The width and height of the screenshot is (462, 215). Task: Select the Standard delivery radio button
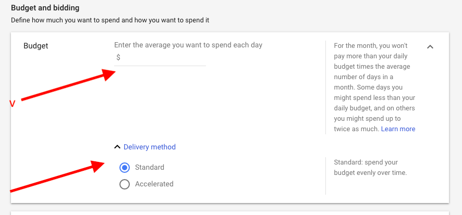[x=125, y=168]
